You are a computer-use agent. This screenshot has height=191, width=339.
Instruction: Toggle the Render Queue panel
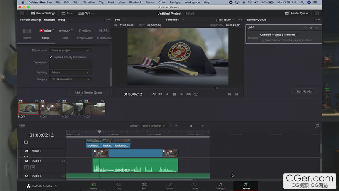[296, 13]
